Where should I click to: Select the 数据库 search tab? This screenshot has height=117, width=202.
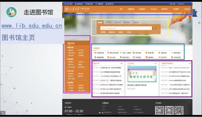(100, 22)
